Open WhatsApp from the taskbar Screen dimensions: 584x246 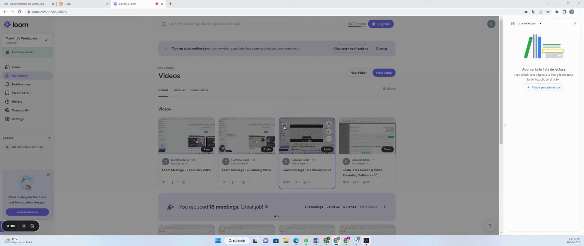coord(306,241)
